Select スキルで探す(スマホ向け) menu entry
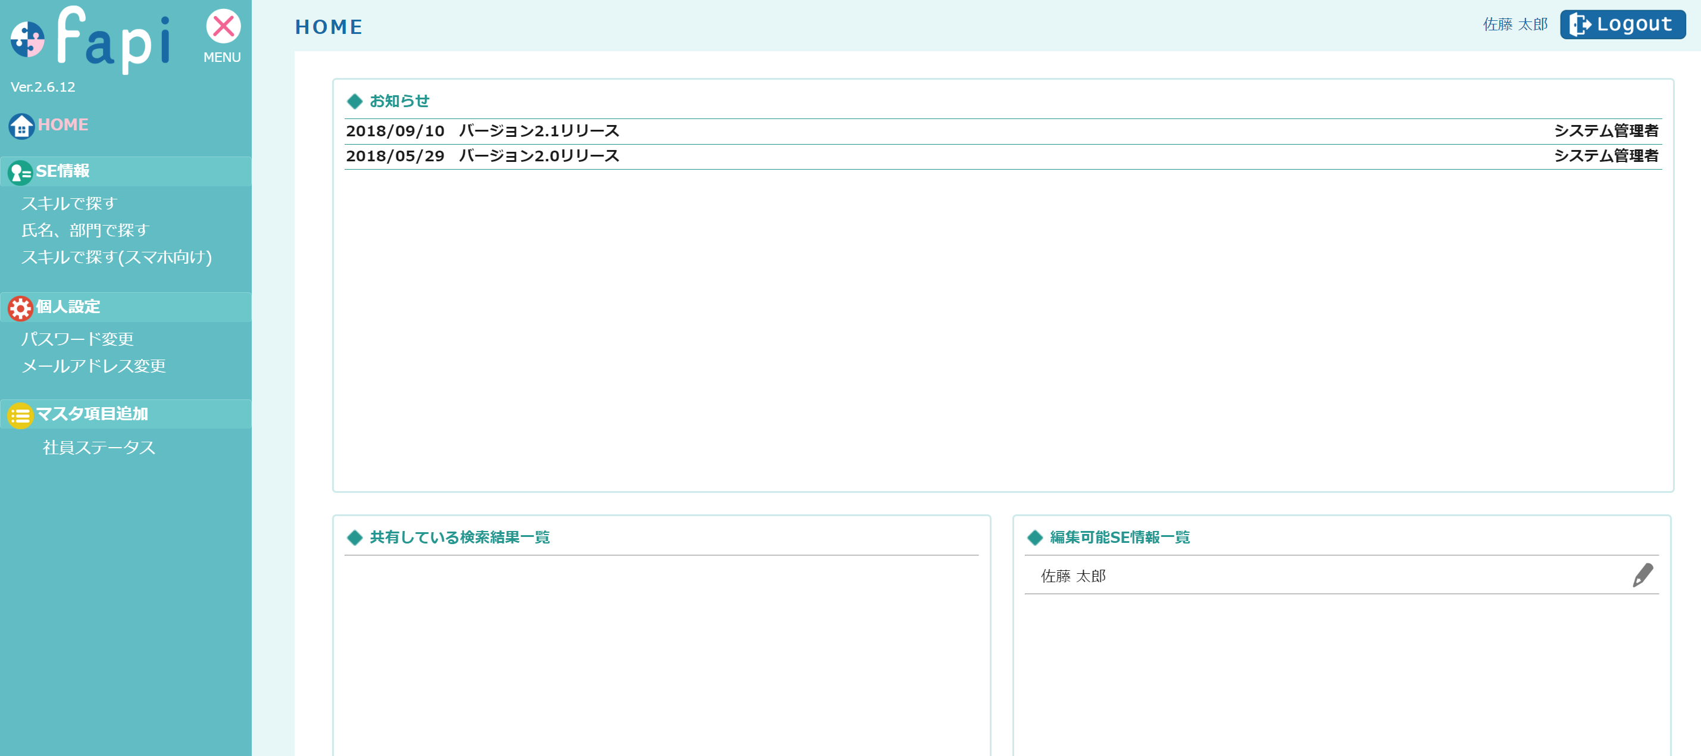 click(x=117, y=258)
